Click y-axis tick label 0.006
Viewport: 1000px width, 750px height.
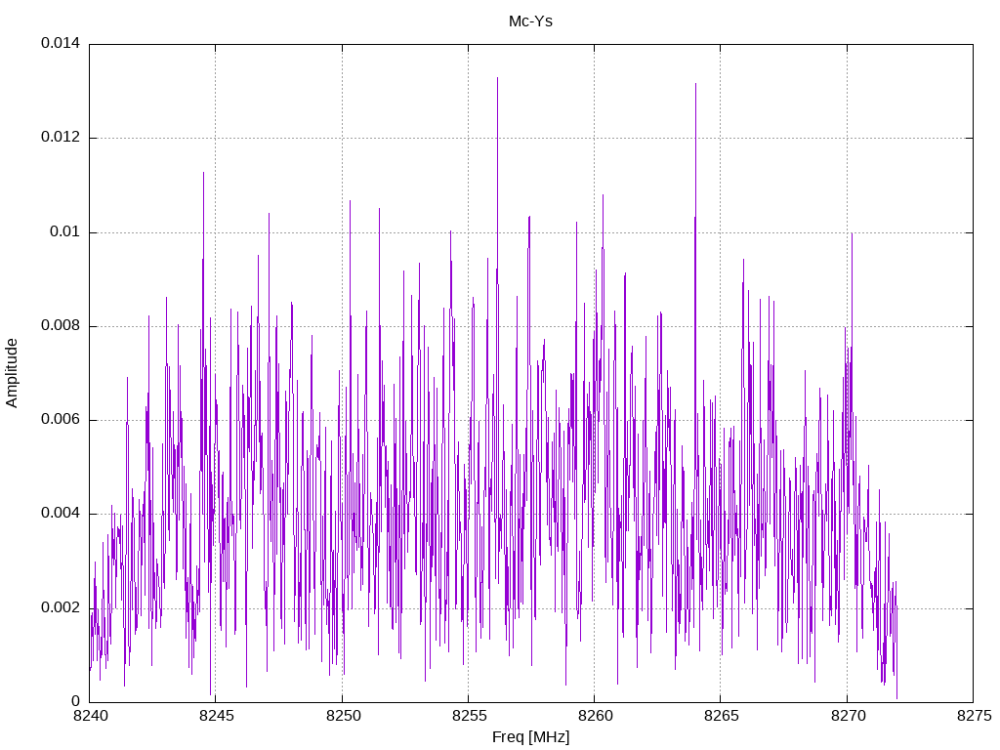point(61,420)
